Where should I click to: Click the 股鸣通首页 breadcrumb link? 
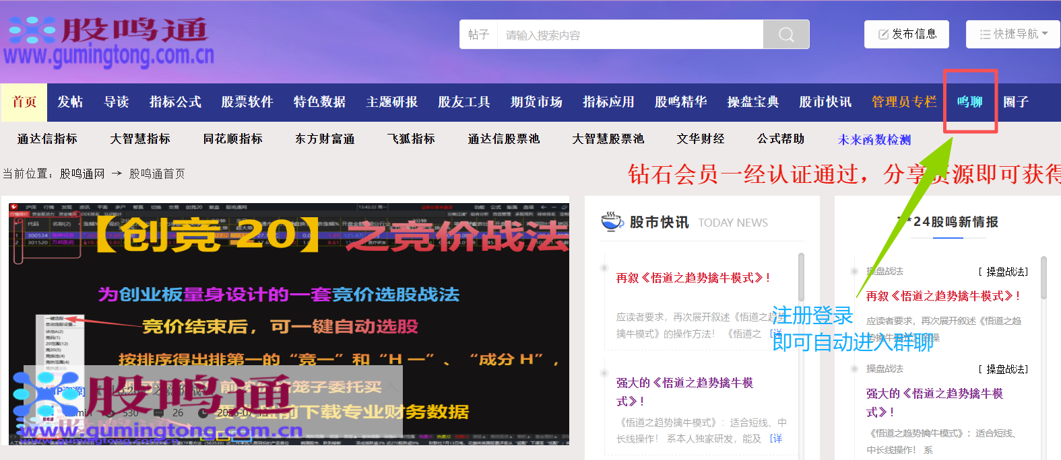click(x=157, y=174)
